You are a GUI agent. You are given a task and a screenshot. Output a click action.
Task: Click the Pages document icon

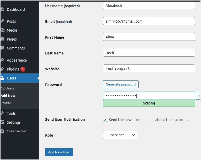click(2, 39)
